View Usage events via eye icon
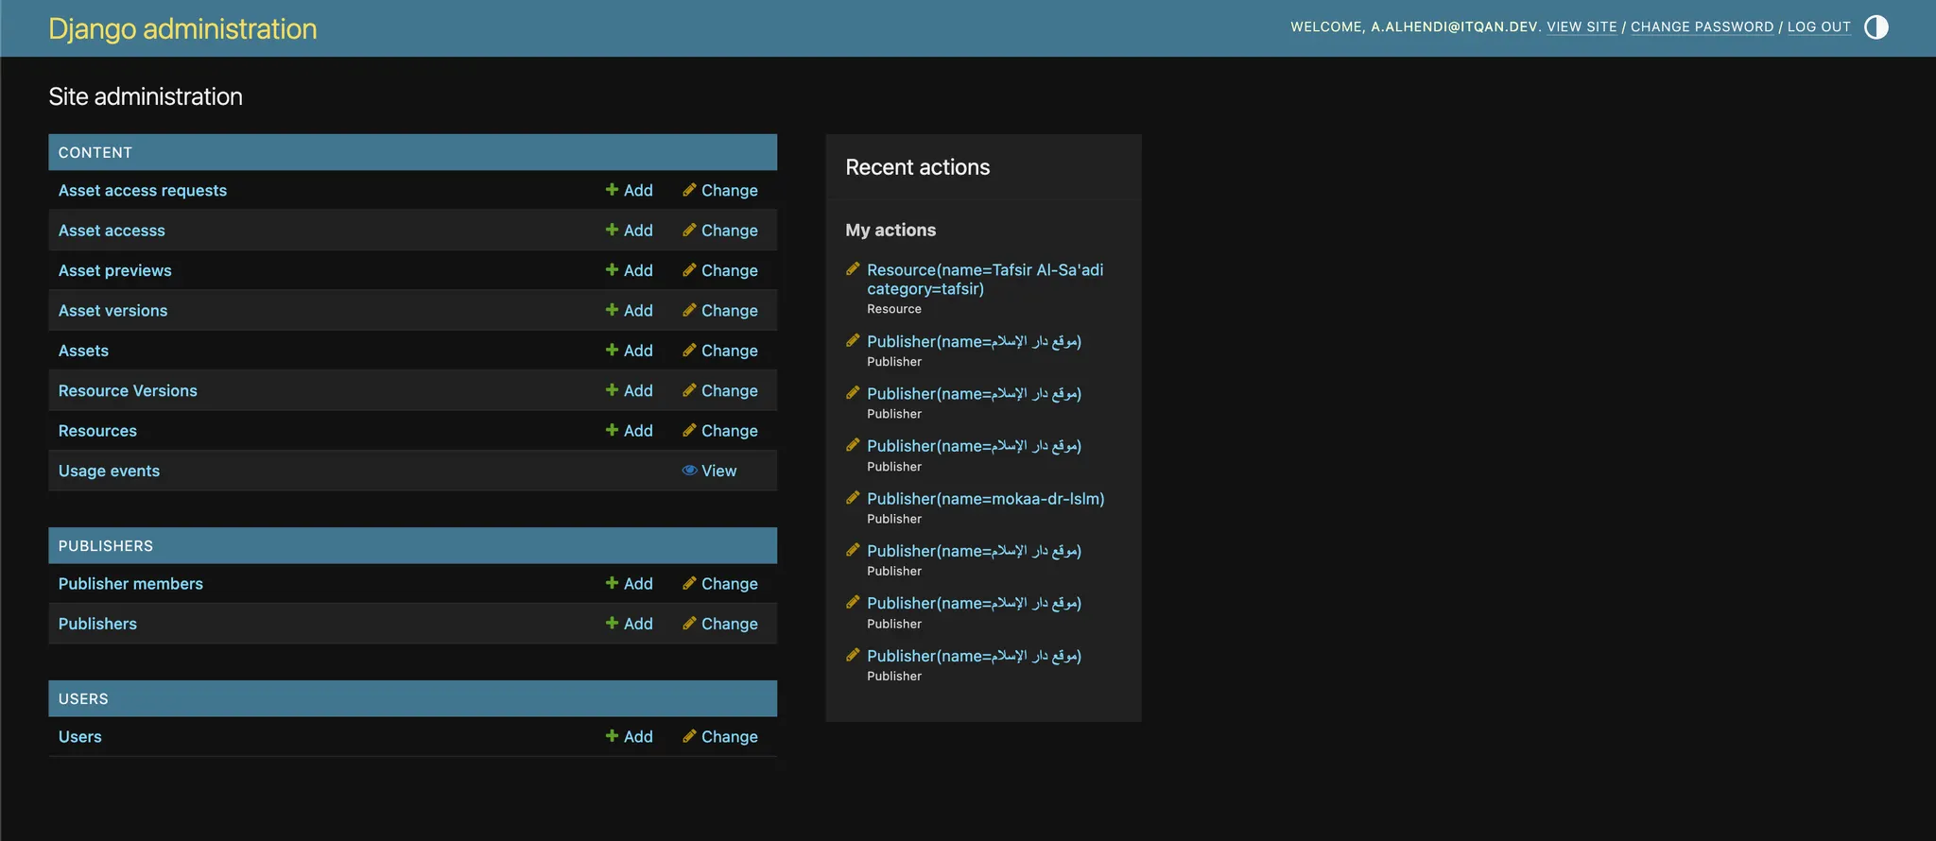 [x=709, y=471]
